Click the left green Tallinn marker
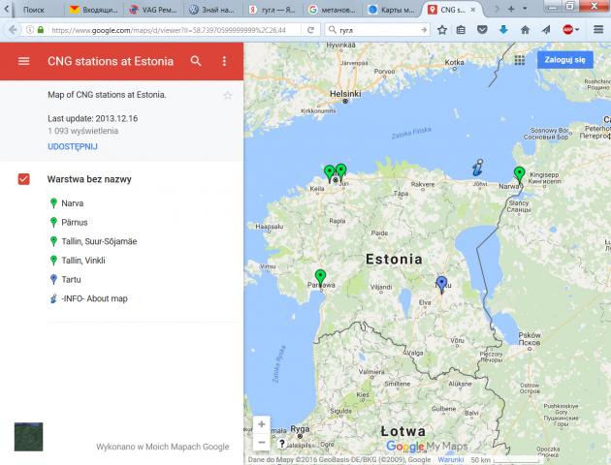 tap(330, 173)
